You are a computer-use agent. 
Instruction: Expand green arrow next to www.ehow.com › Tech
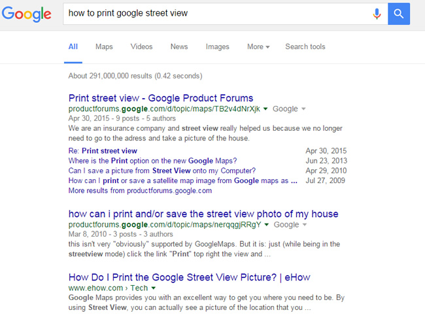154,288
